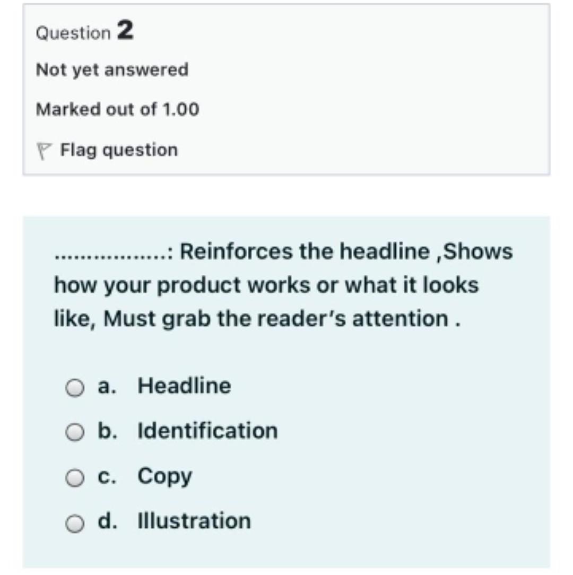Click the answer label Illustration
573x575 pixels.
[194, 521]
